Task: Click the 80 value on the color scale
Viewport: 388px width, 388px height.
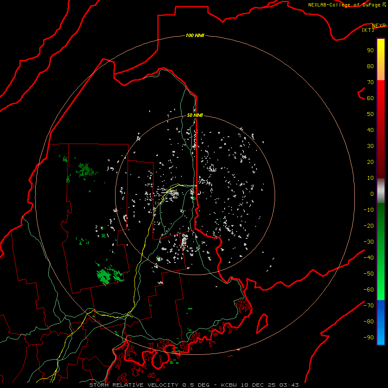Action: [370, 66]
